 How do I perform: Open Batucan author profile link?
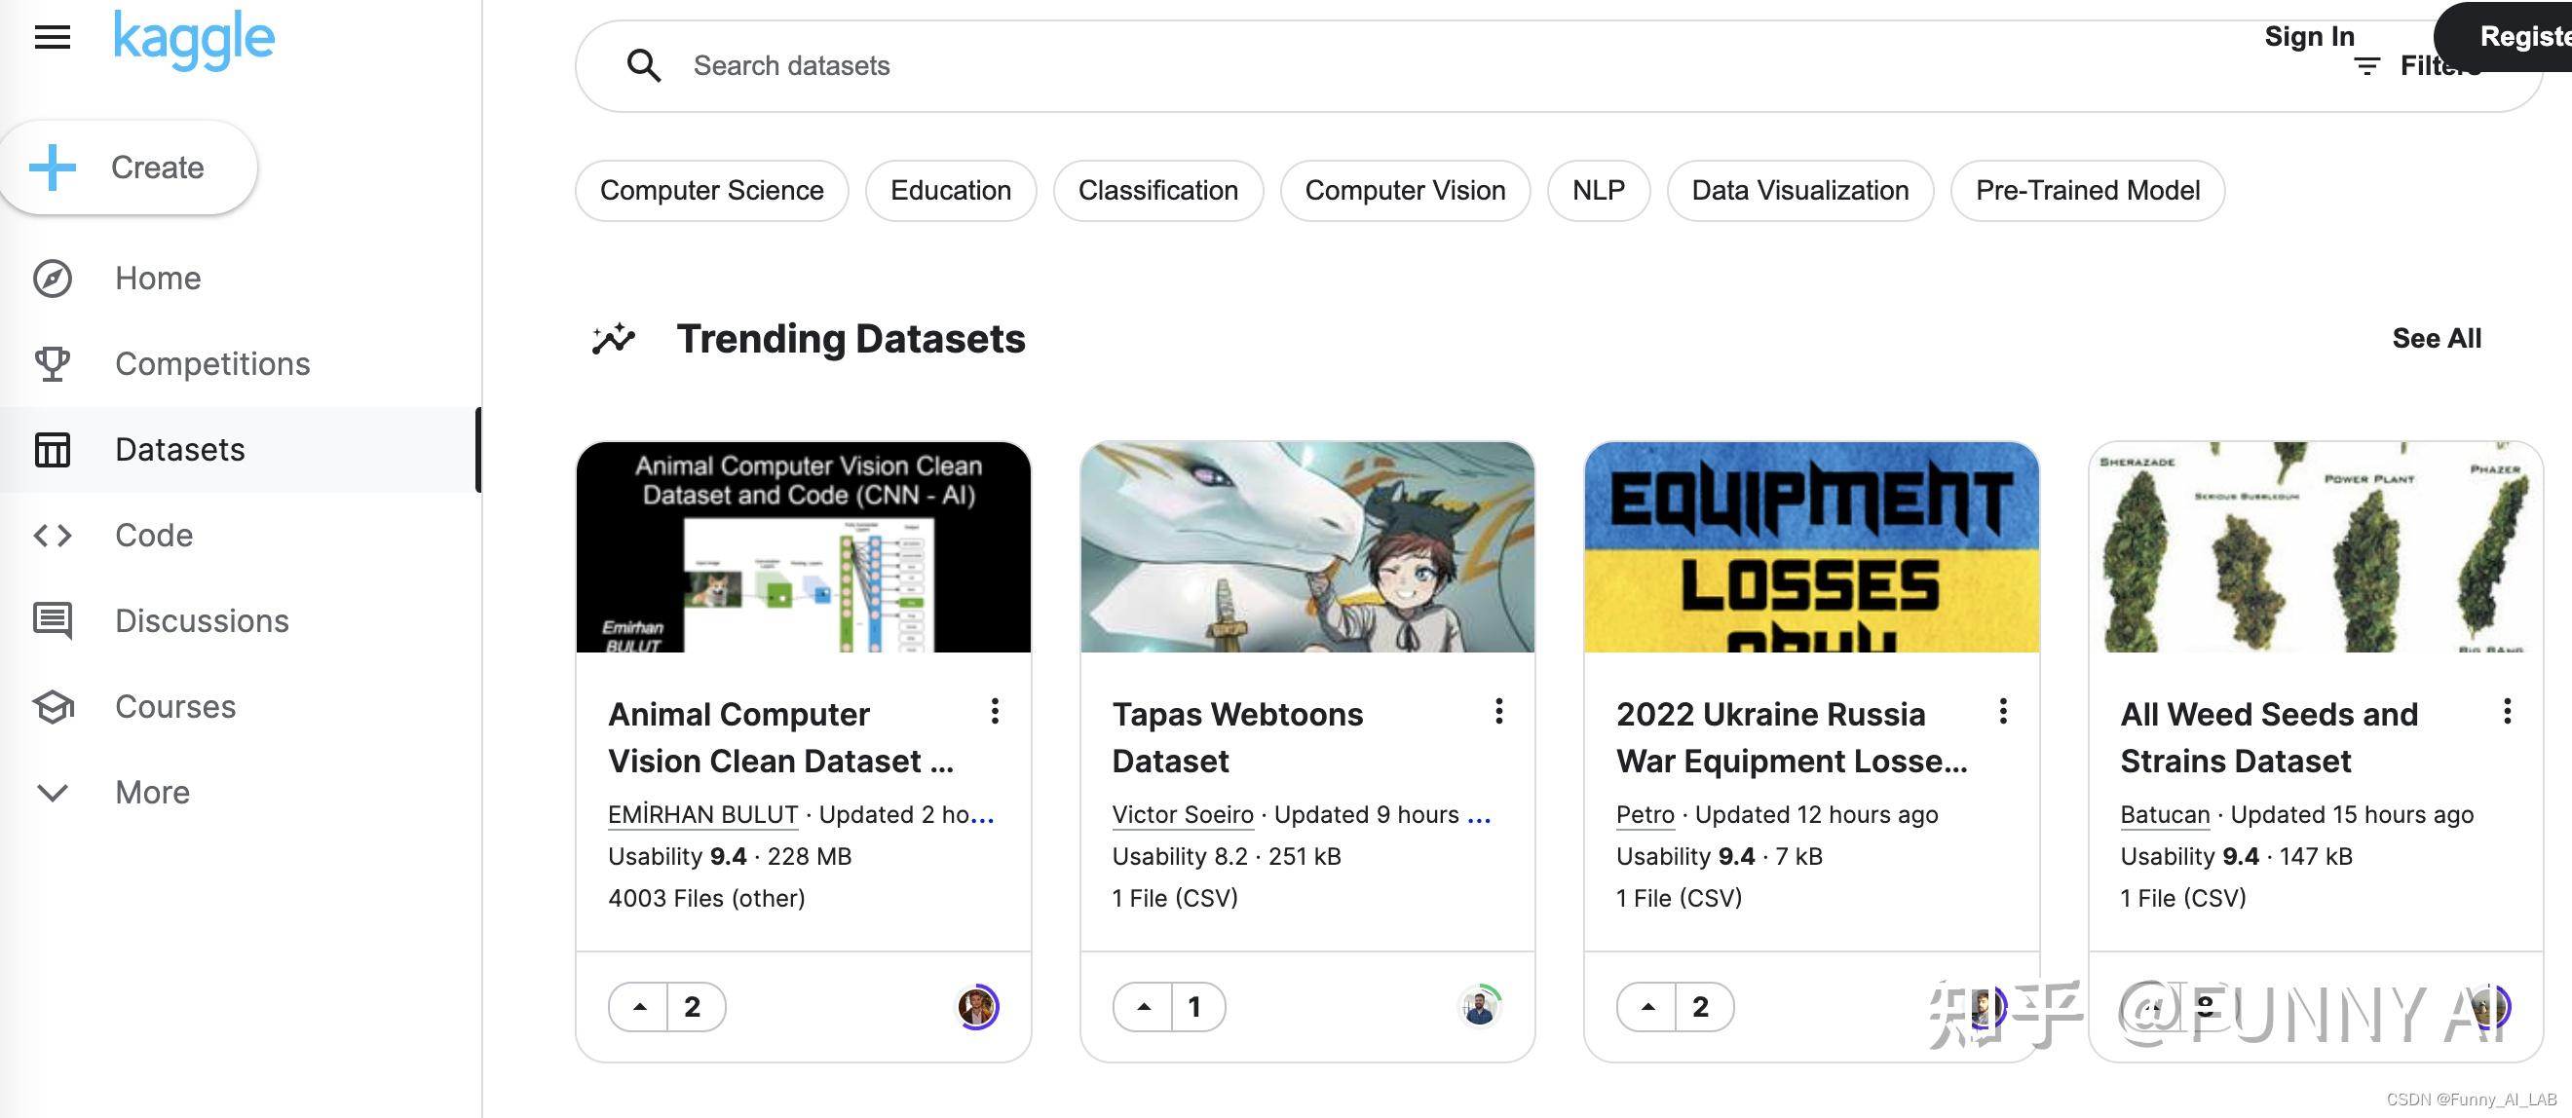pos(2165,815)
